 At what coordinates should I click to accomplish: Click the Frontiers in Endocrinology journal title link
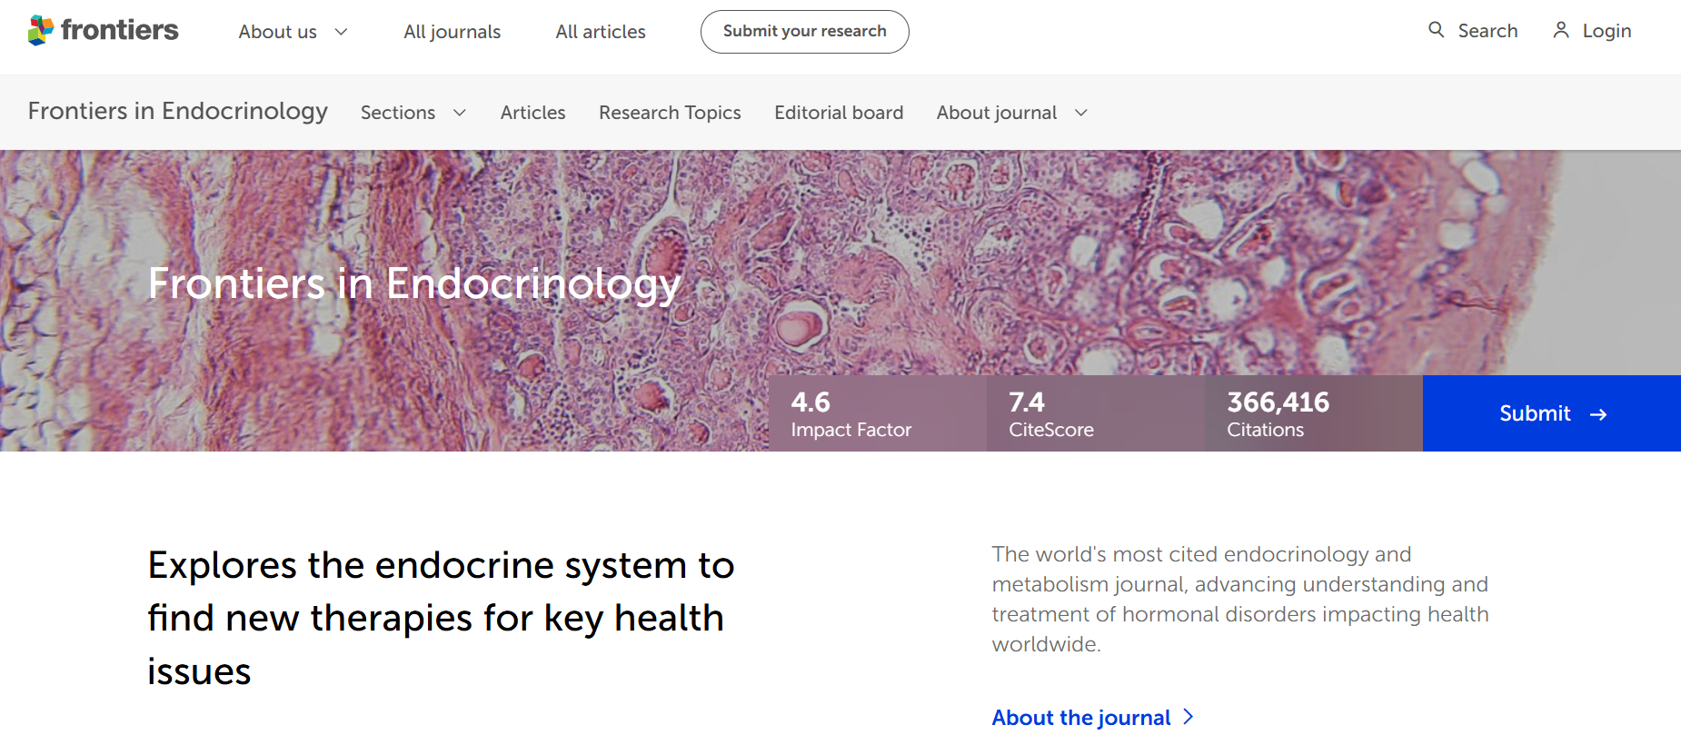click(177, 111)
